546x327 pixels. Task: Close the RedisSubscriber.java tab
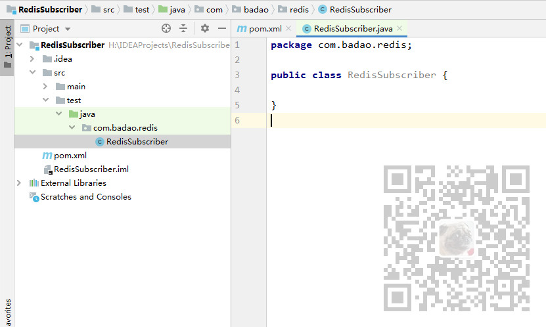click(x=399, y=28)
